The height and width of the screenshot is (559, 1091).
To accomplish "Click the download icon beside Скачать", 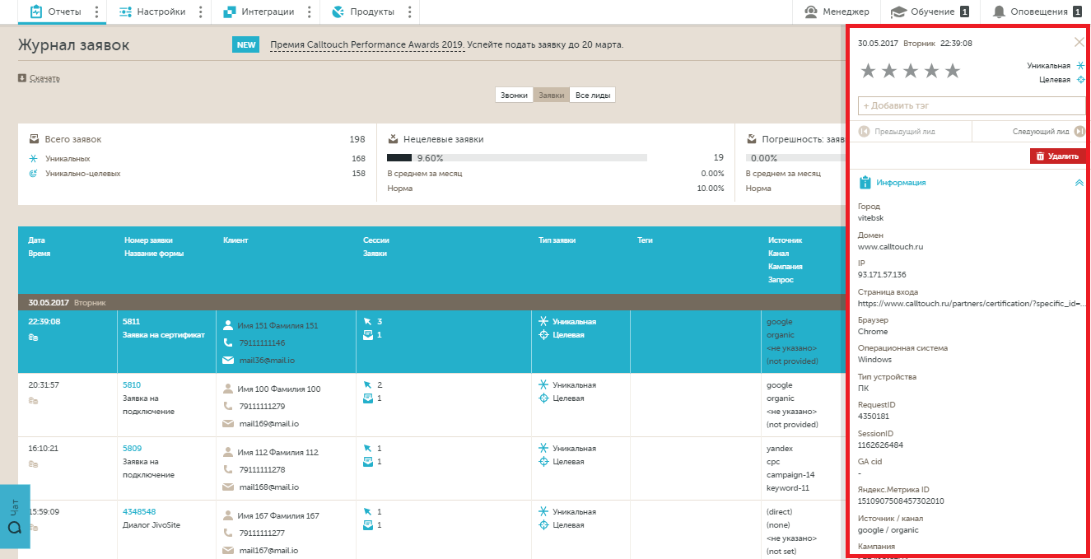I will [x=22, y=78].
